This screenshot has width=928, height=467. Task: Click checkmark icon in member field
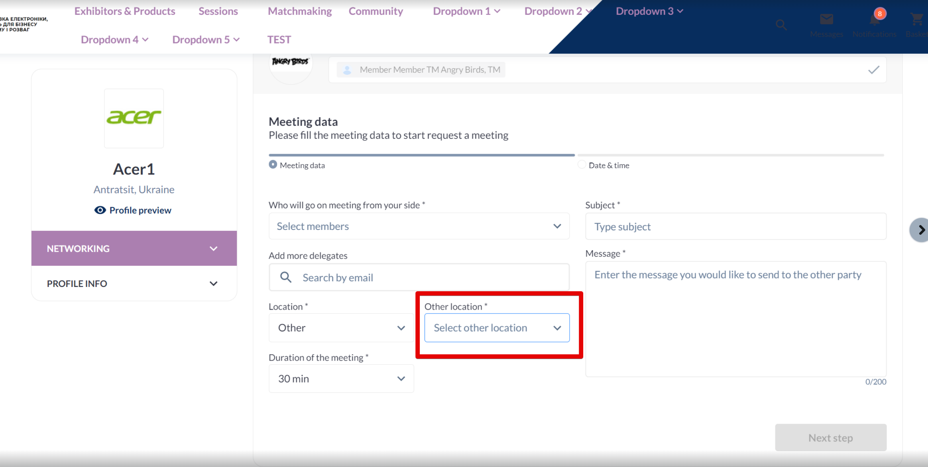pyautogui.click(x=873, y=70)
